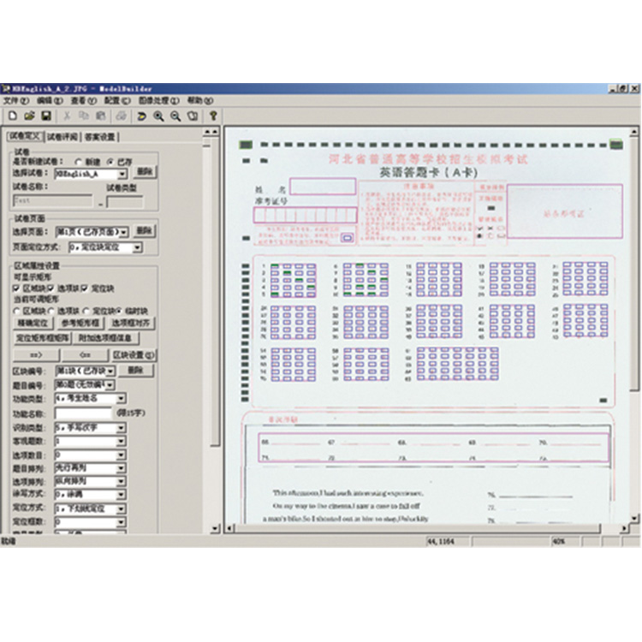642x642 pixels.
Task: Click the ModelBuilder title bar app icon
Action: point(6,88)
